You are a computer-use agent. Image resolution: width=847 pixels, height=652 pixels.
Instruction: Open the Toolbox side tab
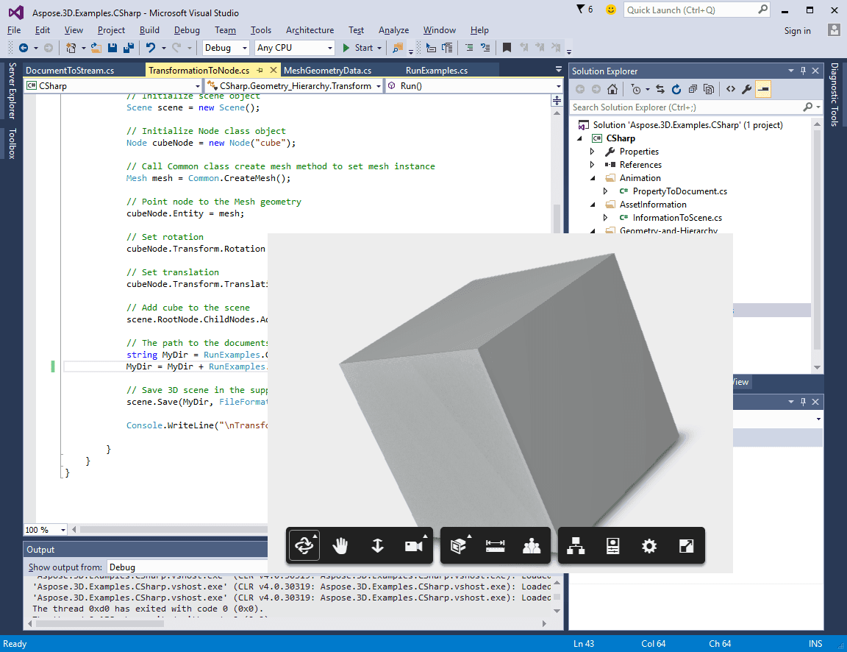pyautogui.click(x=12, y=143)
